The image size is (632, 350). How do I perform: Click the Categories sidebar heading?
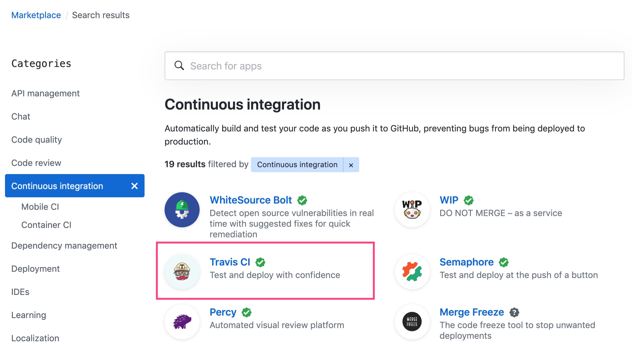pyautogui.click(x=41, y=63)
